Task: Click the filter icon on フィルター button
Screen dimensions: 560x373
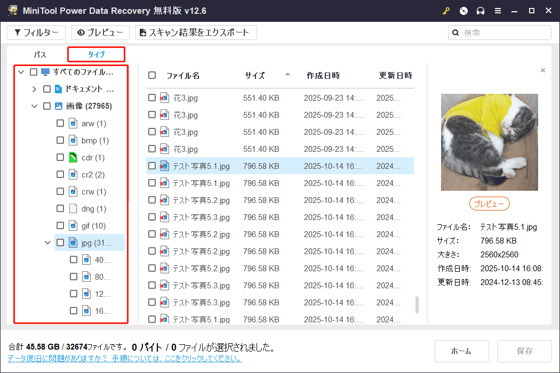Action: [18, 33]
